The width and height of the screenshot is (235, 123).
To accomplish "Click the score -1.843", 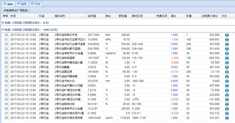I will [175, 40].
